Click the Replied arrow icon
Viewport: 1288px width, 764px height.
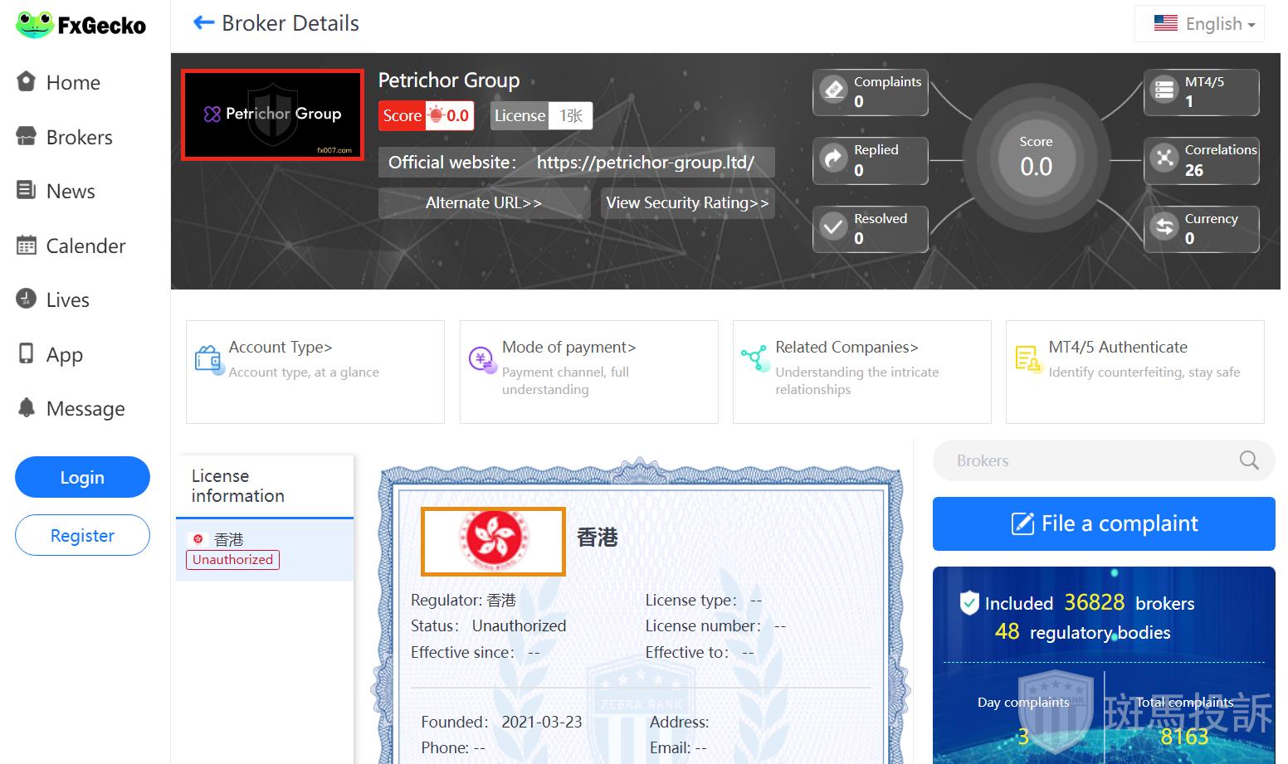tap(833, 158)
